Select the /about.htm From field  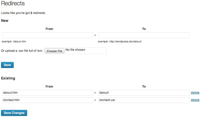click(x=47, y=93)
